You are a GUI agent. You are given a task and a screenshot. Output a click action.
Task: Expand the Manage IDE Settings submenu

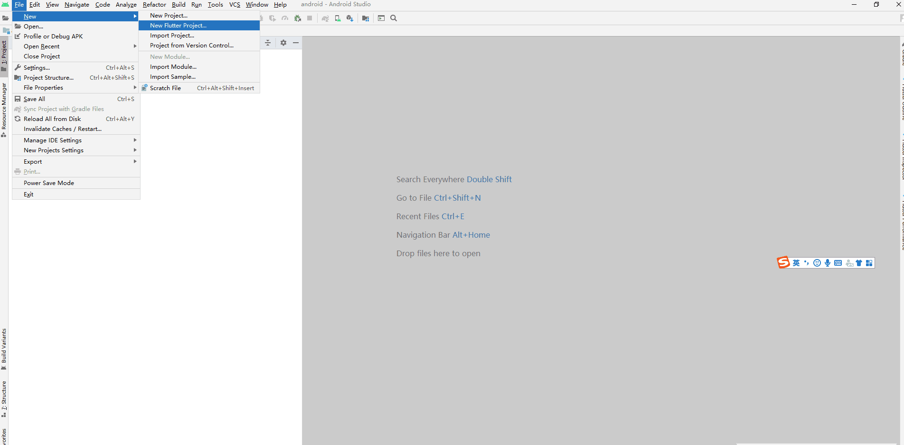76,140
